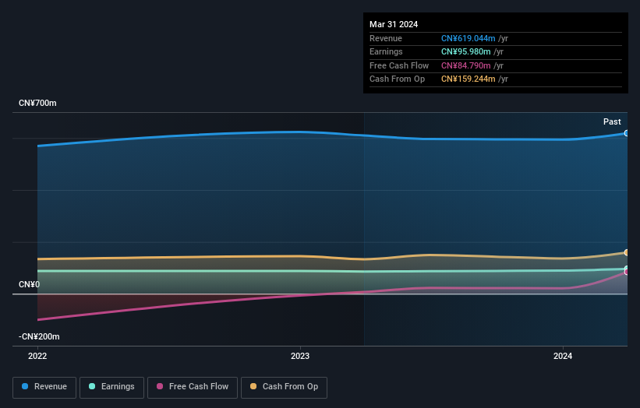Click the Mar 31 2024 tooltip date
The width and height of the screenshot is (640, 408).
394,24
